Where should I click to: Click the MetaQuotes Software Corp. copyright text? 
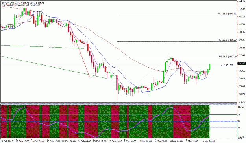31,137
